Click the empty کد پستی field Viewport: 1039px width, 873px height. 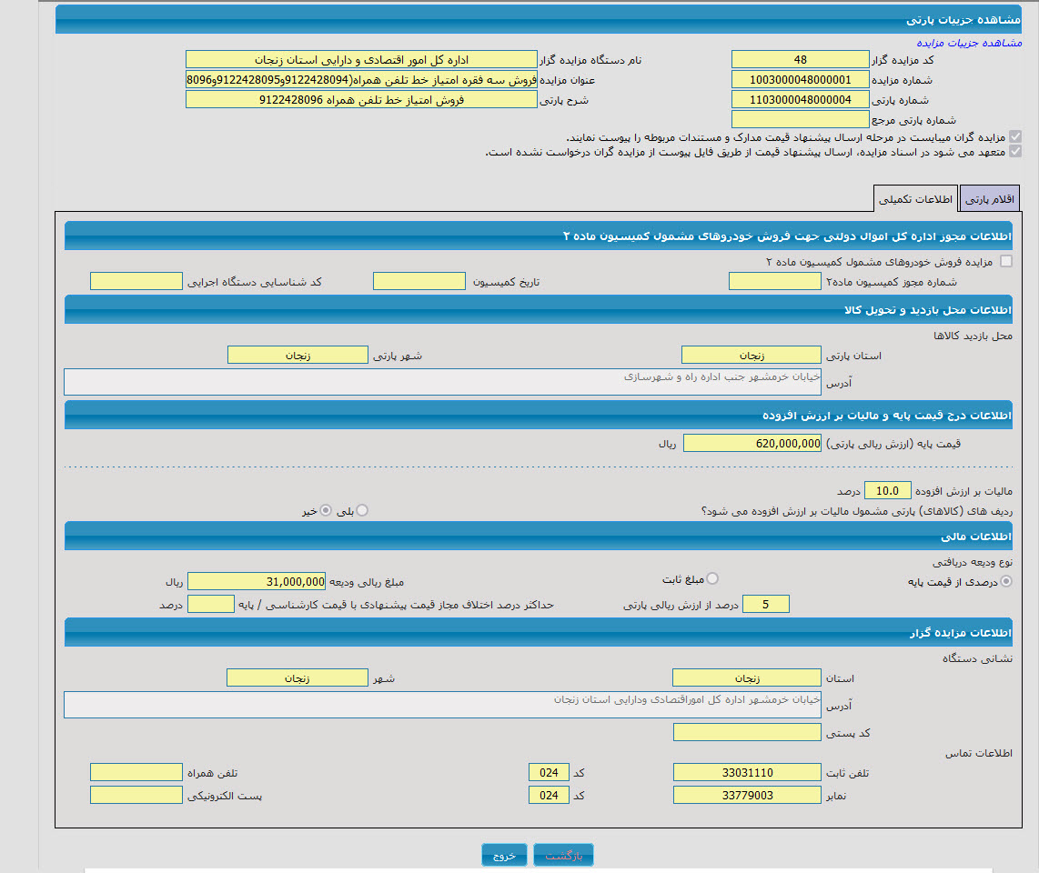746,732
